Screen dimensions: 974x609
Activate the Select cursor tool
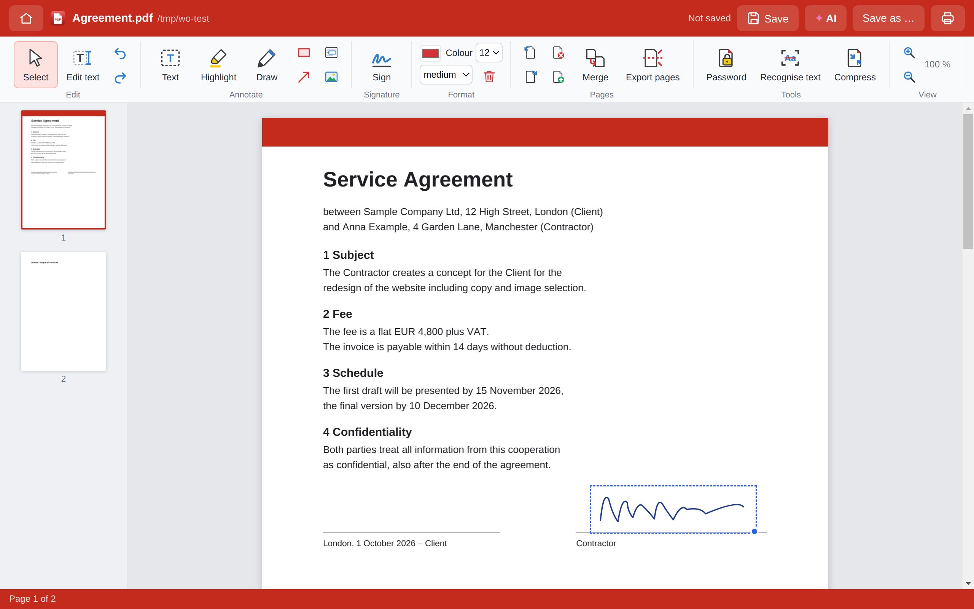(36, 64)
